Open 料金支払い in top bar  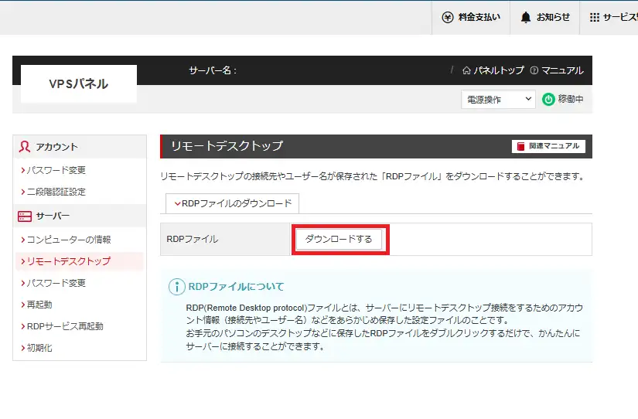pos(471,17)
